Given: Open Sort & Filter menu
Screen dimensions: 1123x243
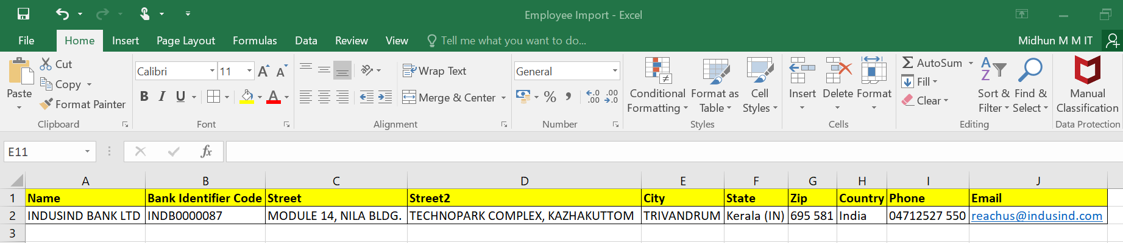Looking at the screenshot, I should (x=994, y=85).
